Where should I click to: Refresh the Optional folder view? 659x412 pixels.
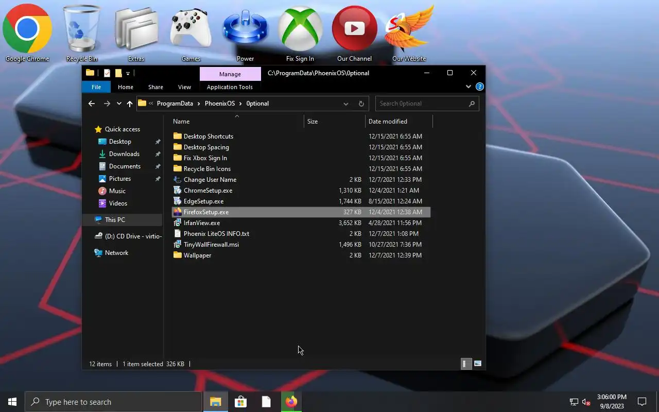pos(361,104)
